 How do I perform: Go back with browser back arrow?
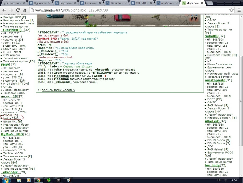tap(4, 10)
